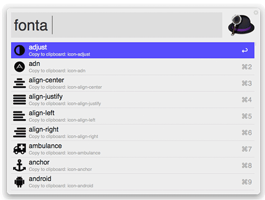265x200 pixels.
Task: Click the align-justify icon
Action: [x=19, y=99]
